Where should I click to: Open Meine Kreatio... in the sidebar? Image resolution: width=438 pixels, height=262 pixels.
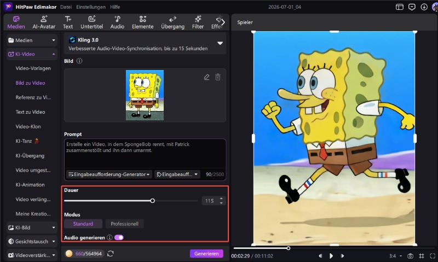[33, 214]
